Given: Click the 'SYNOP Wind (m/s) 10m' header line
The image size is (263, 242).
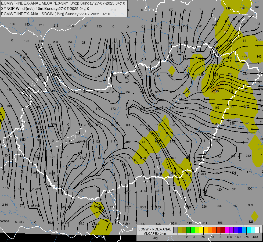Looking at the screenshot, I should 45,9.
